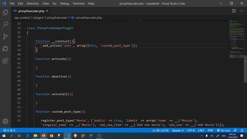Click the 'deactive' function name
This screenshot has height=139, width=247.
pos(59,76)
